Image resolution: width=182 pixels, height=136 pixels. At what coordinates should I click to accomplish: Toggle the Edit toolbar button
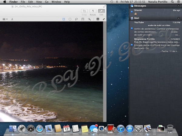(x=101, y=11)
